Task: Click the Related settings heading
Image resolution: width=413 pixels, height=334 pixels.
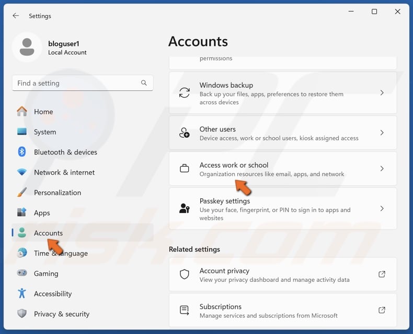Action: click(194, 249)
